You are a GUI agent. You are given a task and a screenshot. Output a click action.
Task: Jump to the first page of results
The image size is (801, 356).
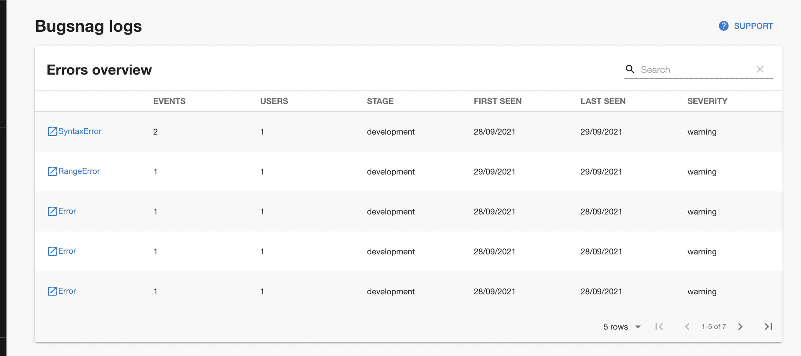click(x=659, y=327)
